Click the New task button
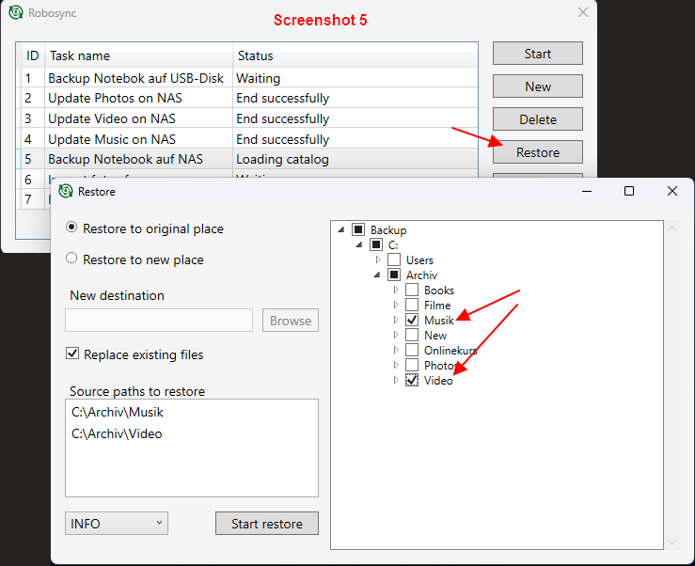 537,86
